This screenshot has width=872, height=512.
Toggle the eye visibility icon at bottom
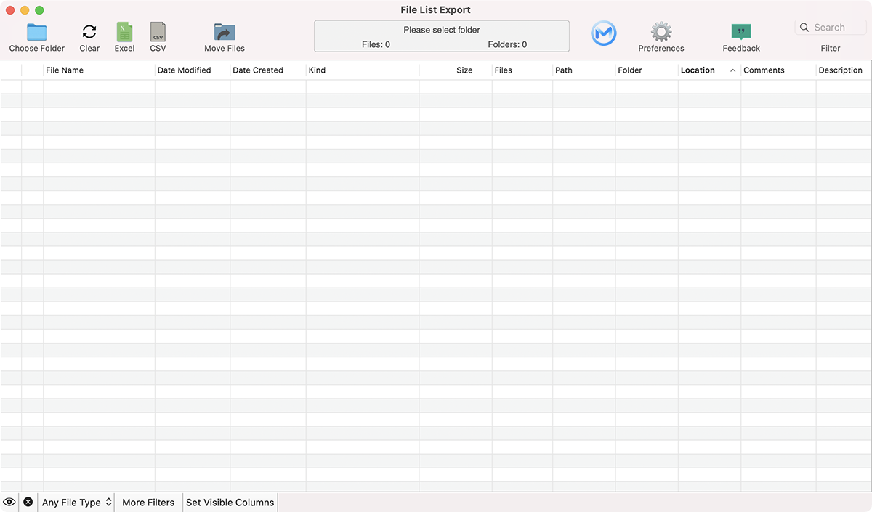tap(9, 502)
